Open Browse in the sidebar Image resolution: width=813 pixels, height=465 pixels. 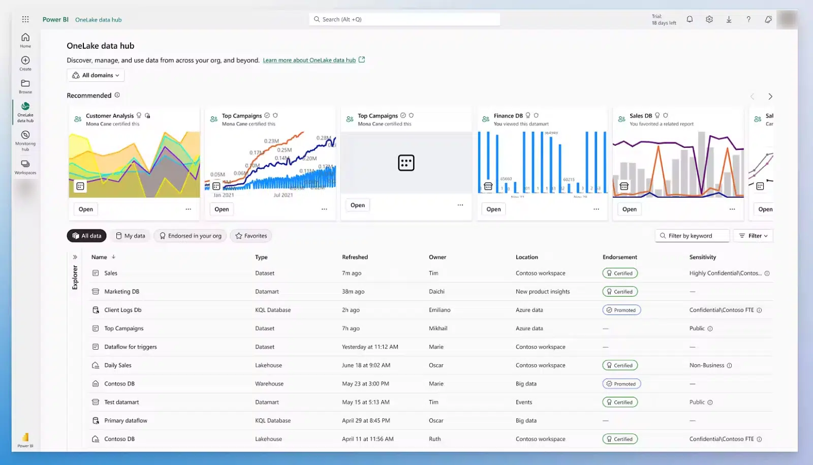point(25,86)
